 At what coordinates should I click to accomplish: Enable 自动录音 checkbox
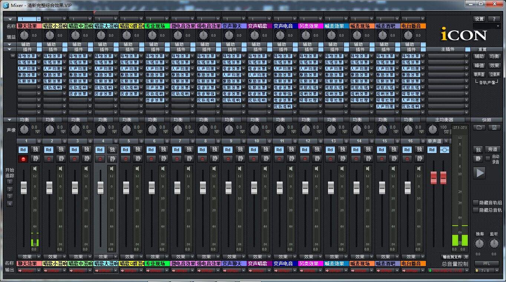pos(488,159)
